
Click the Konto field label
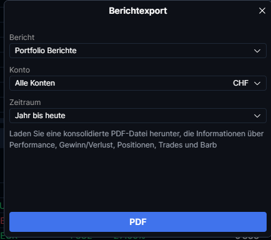pos(19,70)
